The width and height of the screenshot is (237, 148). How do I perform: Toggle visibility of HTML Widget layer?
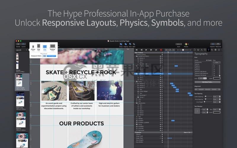(x=161, y=91)
